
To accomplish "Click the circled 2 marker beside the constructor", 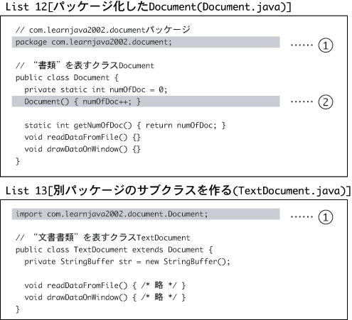I will coord(326,102).
